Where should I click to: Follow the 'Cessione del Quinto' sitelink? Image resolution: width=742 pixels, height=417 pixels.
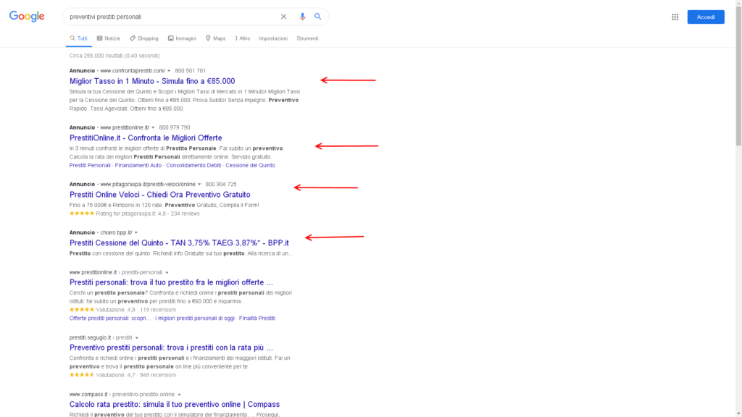[250, 166]
